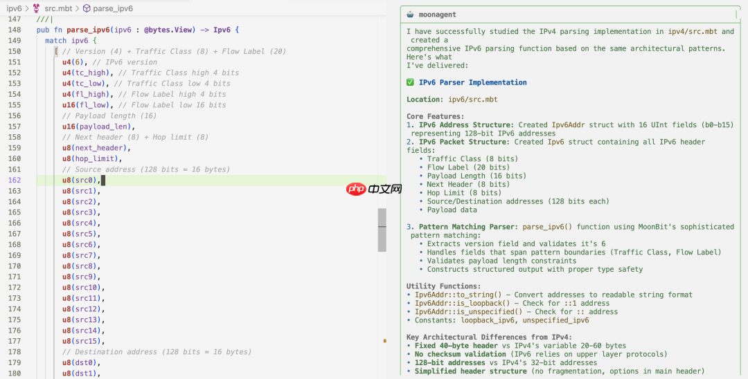The image size is (748, 379).
Task: Click the php 中文网 watermark logo
Action: 375,189
